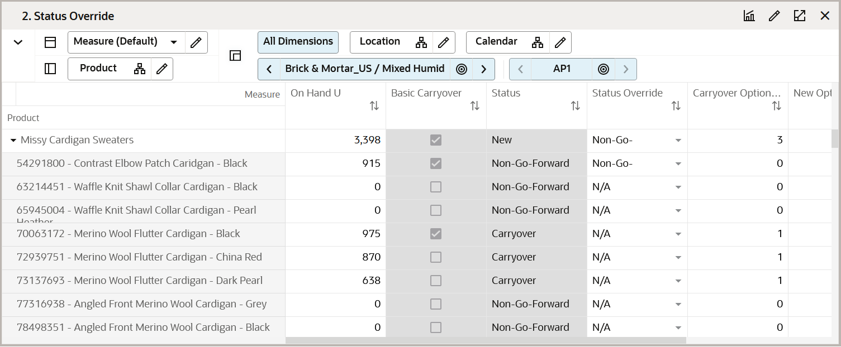Click the edit pencil beside Measure (Default)

pyautogui.click(x=196, y=42)
